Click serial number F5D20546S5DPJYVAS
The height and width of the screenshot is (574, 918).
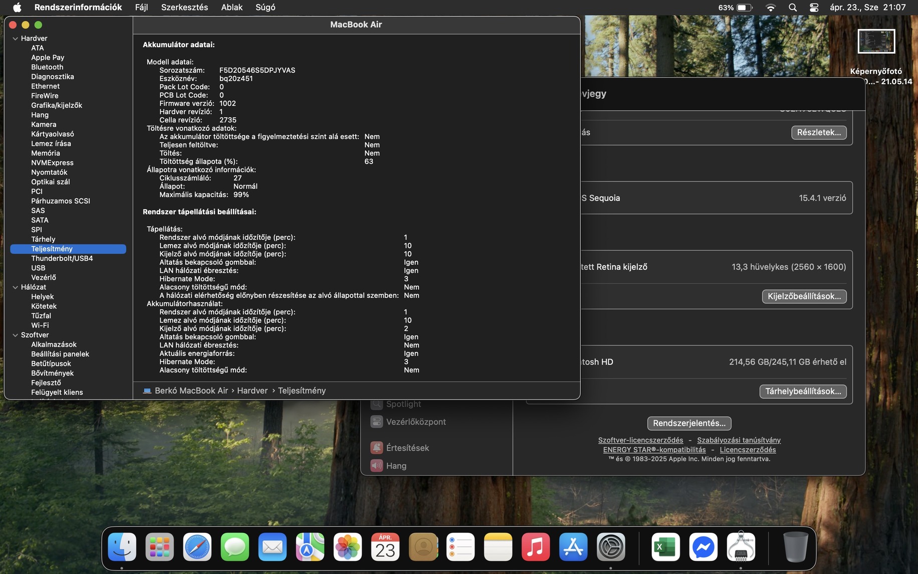tap(257, 70)
